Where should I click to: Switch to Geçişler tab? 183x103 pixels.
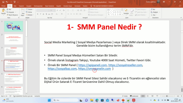[29, 6]
